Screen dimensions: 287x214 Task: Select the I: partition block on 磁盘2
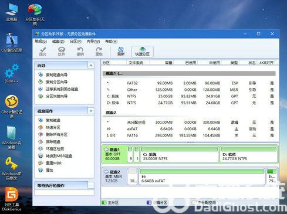[x=272, y=176]
